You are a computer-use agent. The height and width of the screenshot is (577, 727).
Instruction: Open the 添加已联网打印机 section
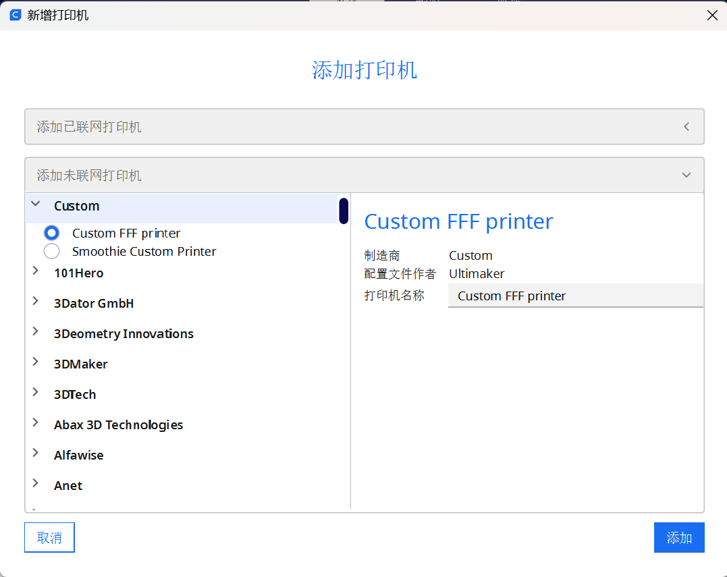(x=365, y=127)
